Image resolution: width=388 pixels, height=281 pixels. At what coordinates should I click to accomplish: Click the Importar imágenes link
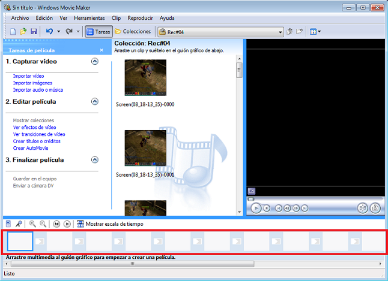point(32,83)
